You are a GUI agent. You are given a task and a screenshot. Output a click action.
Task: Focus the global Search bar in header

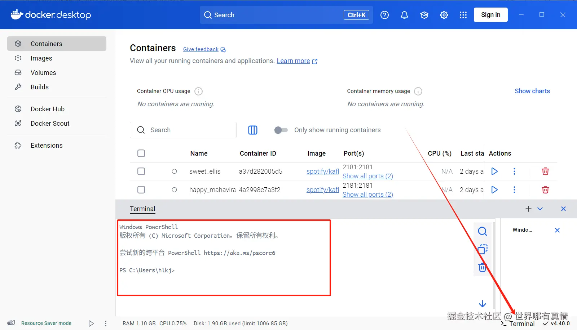click(x=286, y=15)
